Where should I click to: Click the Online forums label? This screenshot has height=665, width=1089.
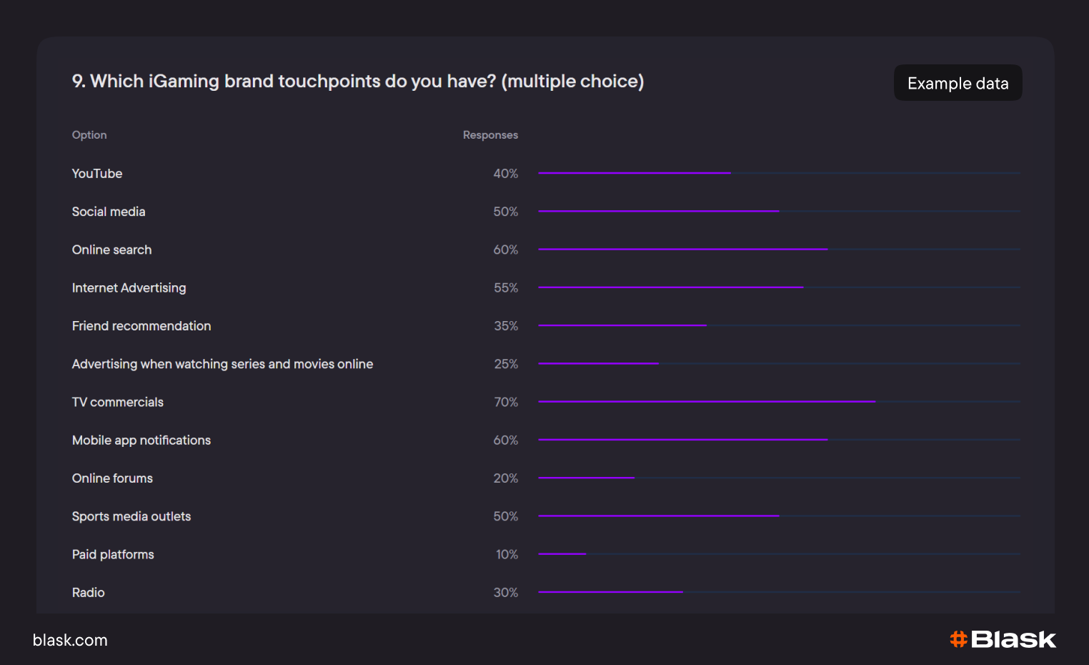(x=112, y=478)
